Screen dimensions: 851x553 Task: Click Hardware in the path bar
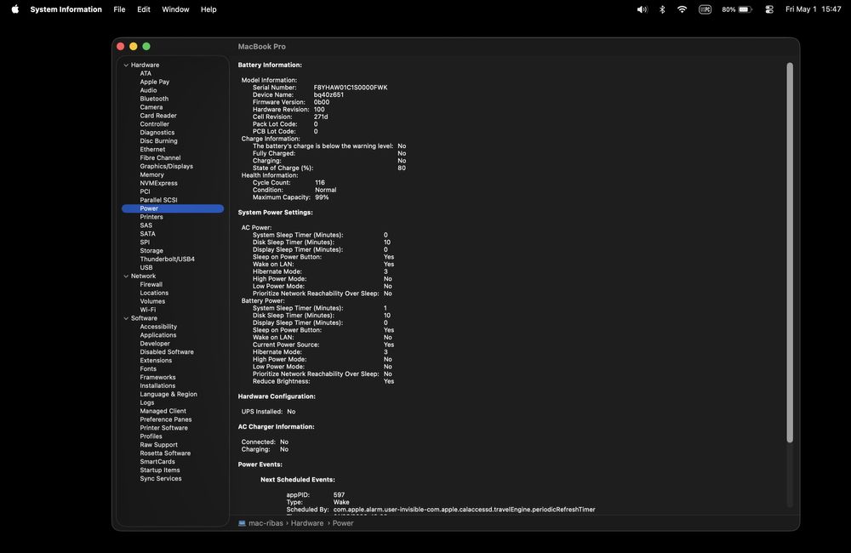click(x=307, y=523)
